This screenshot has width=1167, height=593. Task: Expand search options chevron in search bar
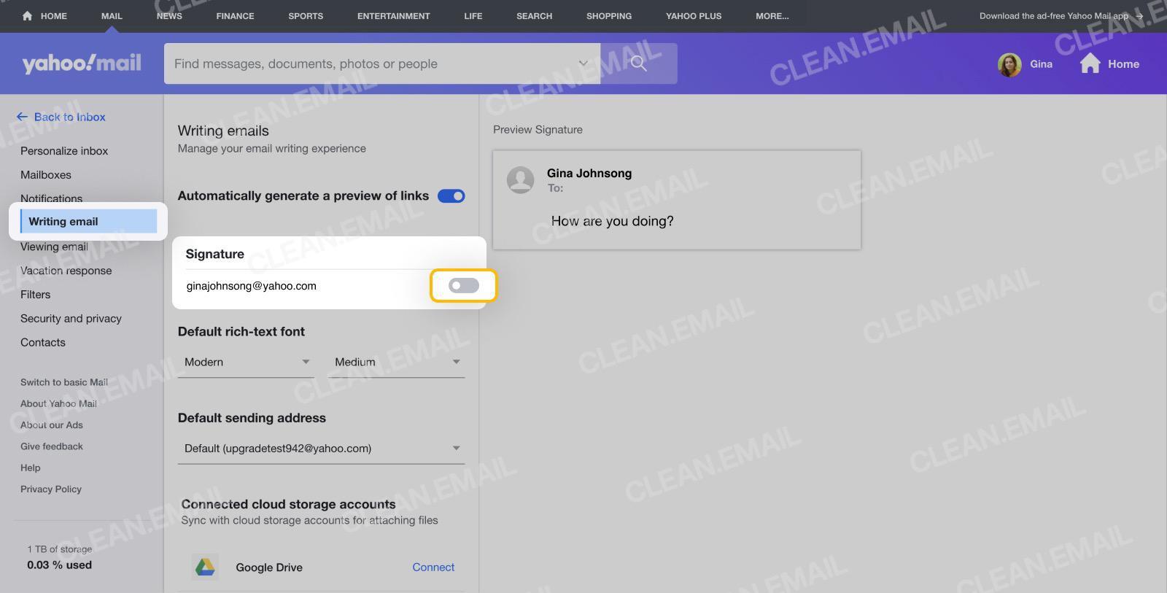coord(583,63)
